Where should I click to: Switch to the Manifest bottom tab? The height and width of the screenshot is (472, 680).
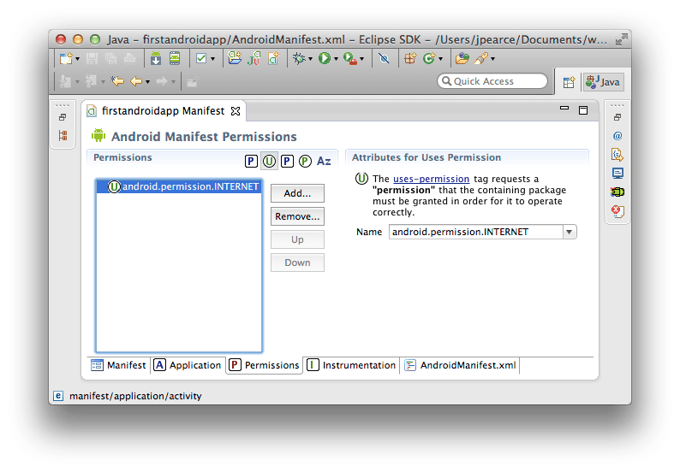tap(119, 365)
